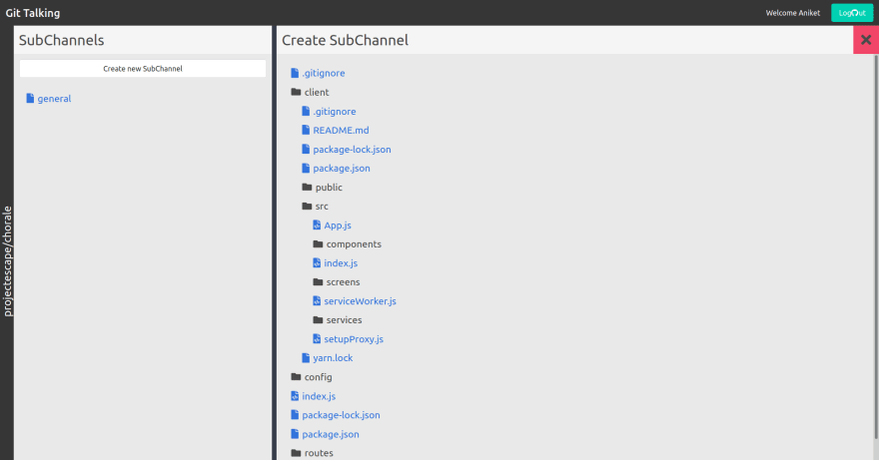Click the file icon beside client package-lock.json

tap(306, 149)
